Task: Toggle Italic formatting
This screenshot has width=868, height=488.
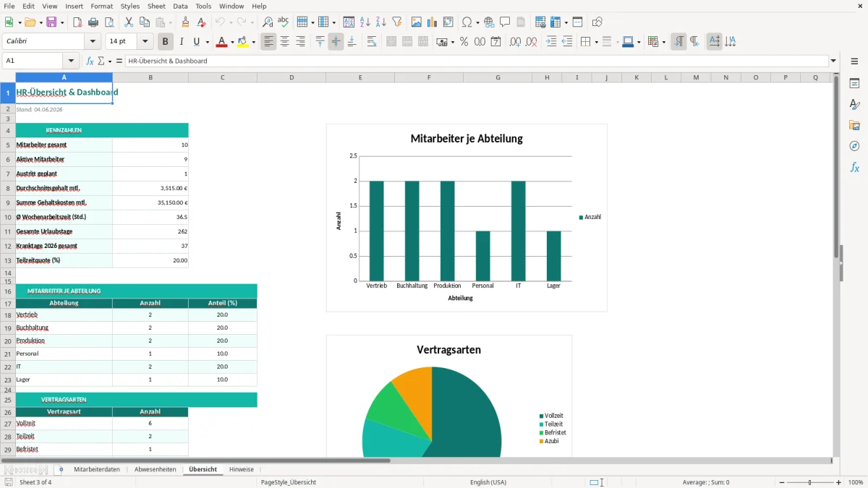Action: point(182,42)
